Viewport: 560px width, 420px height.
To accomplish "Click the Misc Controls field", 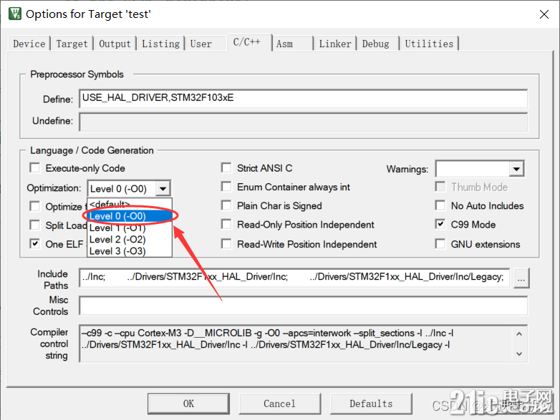I will point(303,306).
